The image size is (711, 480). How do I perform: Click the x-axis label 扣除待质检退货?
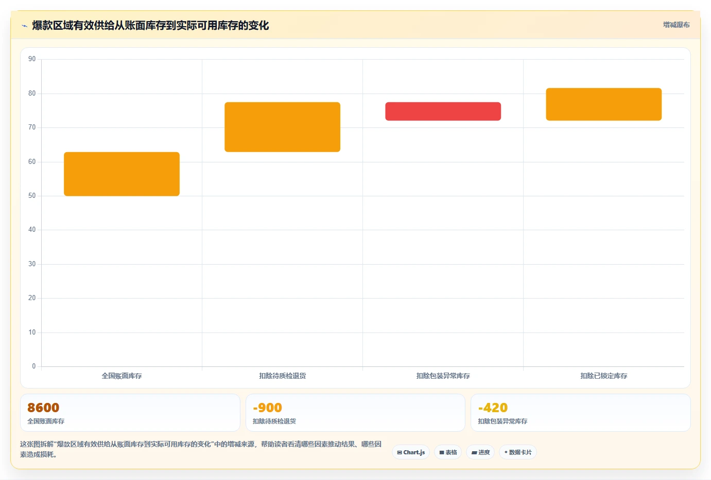(x=282, y=376)
